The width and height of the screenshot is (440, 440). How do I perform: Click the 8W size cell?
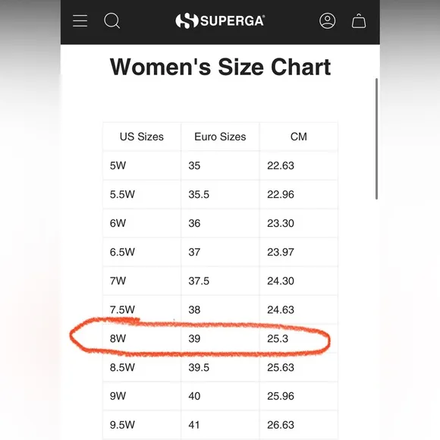point(142,338)
